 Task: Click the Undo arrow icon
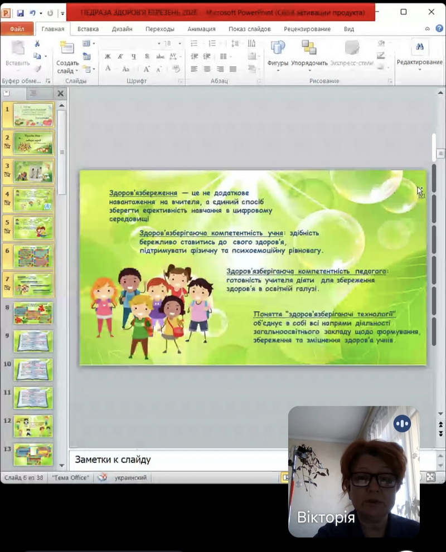coord(32,13)
